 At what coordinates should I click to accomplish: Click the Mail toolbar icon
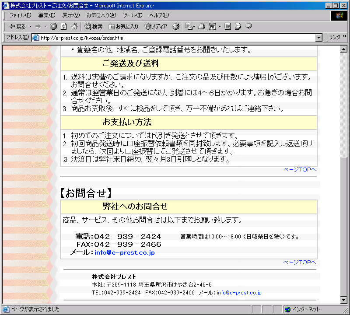(190, 27)
